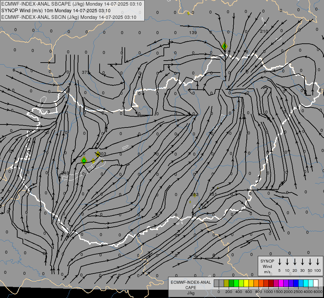Click the 373 CAPE value on the map
This screenshot has width=324, height=298.
click(85, 73)
